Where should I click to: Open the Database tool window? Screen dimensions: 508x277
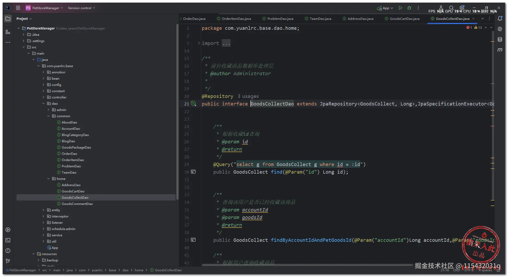coord(500,39)
